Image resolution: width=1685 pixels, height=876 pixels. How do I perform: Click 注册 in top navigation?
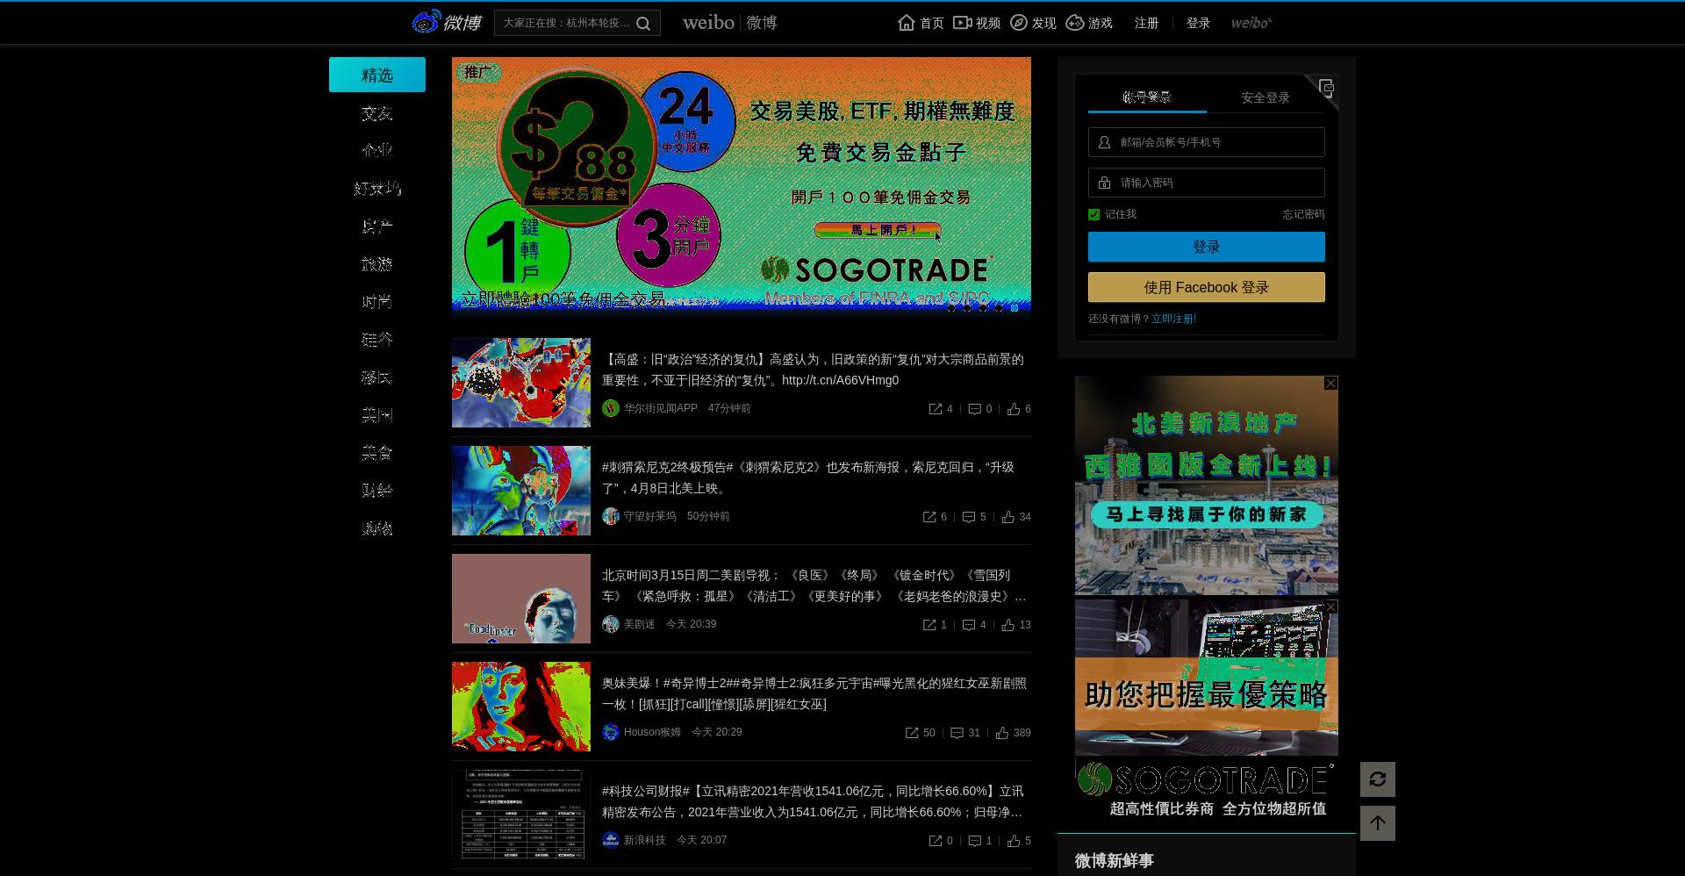coord(1146,23)
